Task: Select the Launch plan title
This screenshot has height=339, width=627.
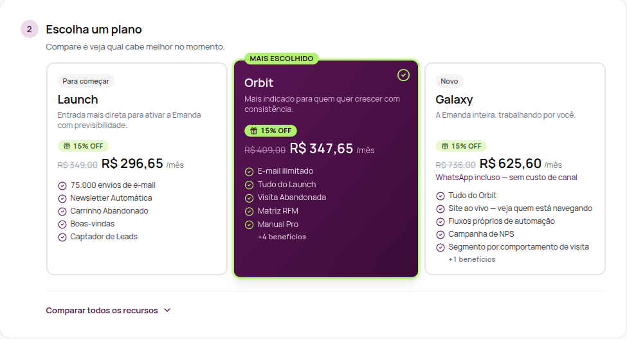Action: tap(78, 99)
